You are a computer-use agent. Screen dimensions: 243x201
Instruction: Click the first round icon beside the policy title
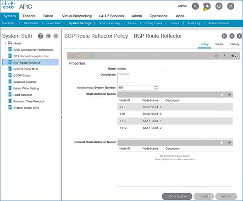tap(224, 36)
